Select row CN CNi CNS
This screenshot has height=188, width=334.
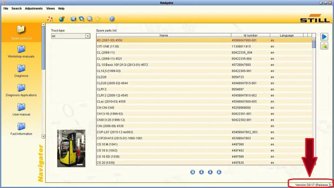coord(204,108)
